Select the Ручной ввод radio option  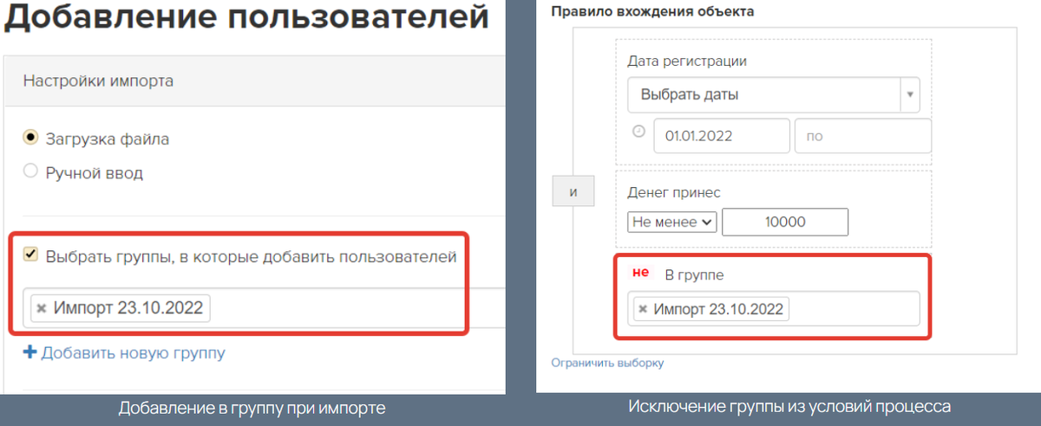[30, 171]
